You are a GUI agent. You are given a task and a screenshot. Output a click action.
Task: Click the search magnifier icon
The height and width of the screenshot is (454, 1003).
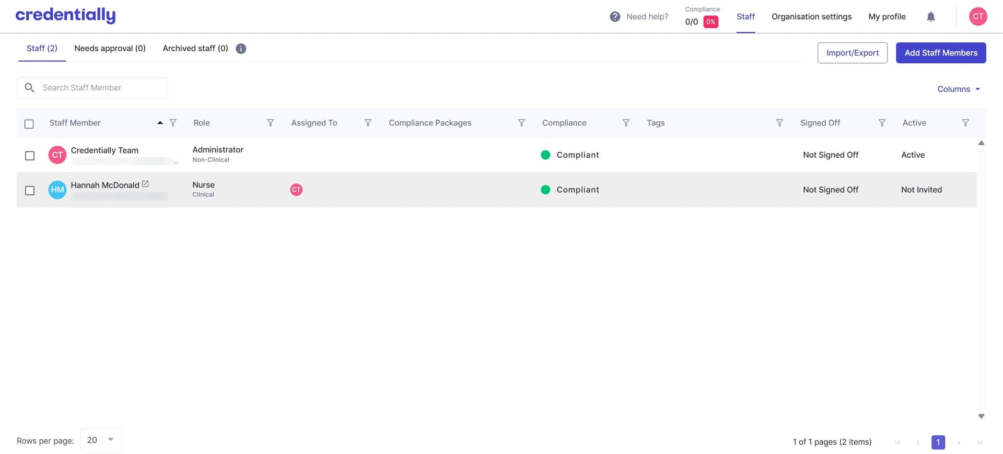pyautogui.click(x=30, y=88)
